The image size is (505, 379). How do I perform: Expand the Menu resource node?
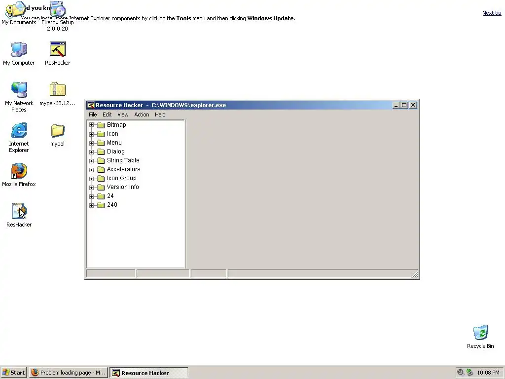click(91, 143)
